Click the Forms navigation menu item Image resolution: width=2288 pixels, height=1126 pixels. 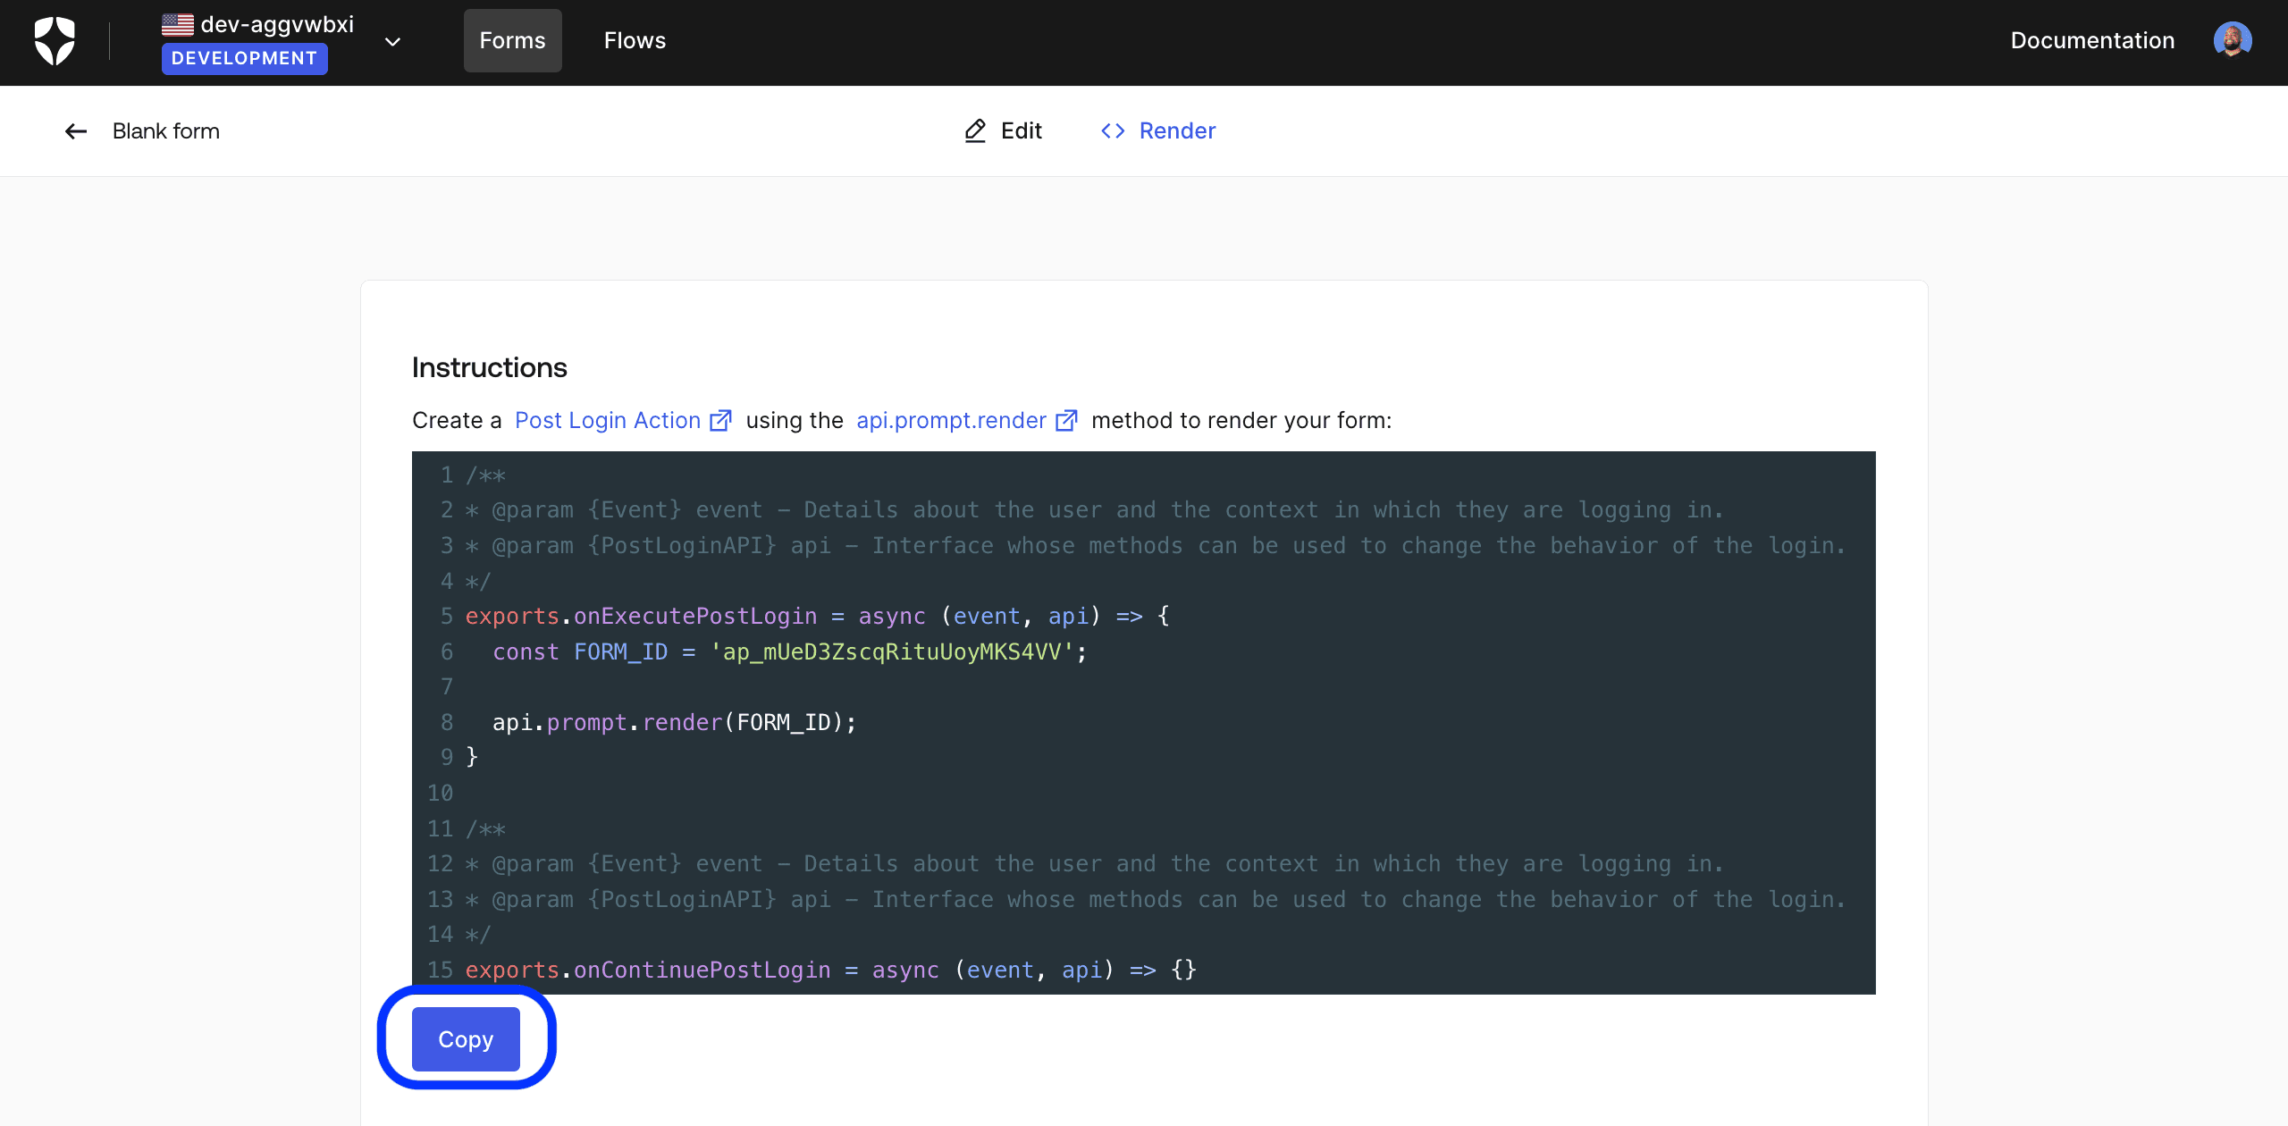tap(514, 41)
